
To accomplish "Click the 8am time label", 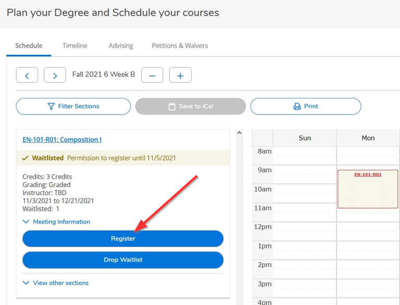I will [265, 151].
